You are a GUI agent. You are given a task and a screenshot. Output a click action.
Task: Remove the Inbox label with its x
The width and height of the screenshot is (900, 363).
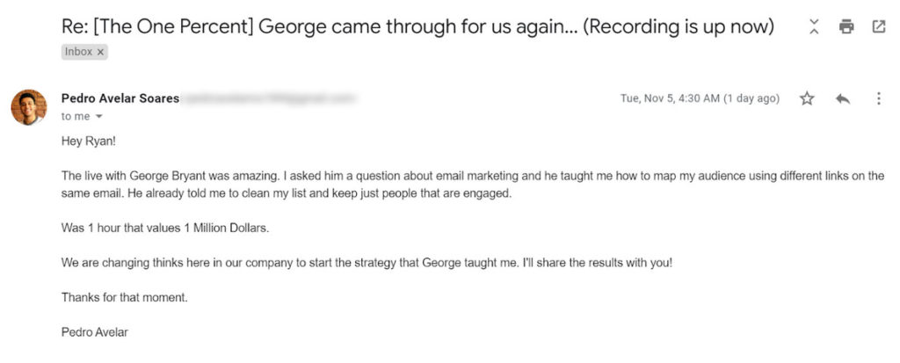click(x=101, y=52)
